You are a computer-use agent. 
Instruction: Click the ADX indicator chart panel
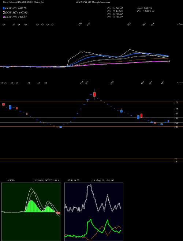[94, 212]
